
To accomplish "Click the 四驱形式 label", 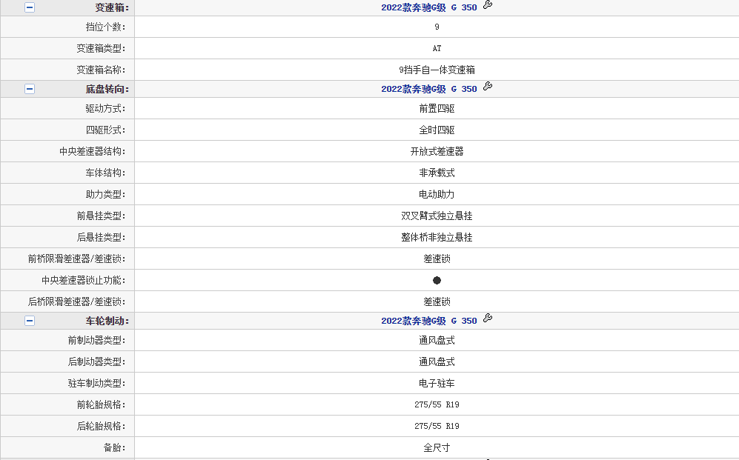I will click(x=105, y=130).
